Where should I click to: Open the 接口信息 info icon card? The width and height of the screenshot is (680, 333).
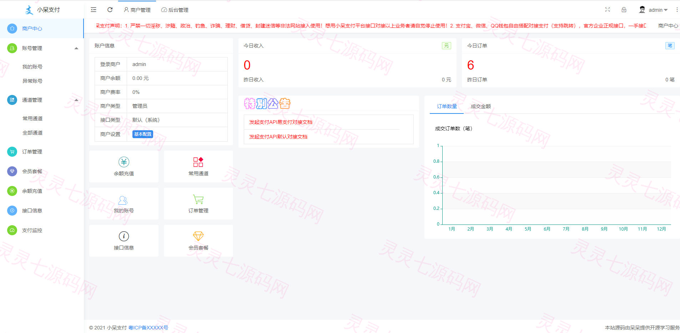click(124, 241)
